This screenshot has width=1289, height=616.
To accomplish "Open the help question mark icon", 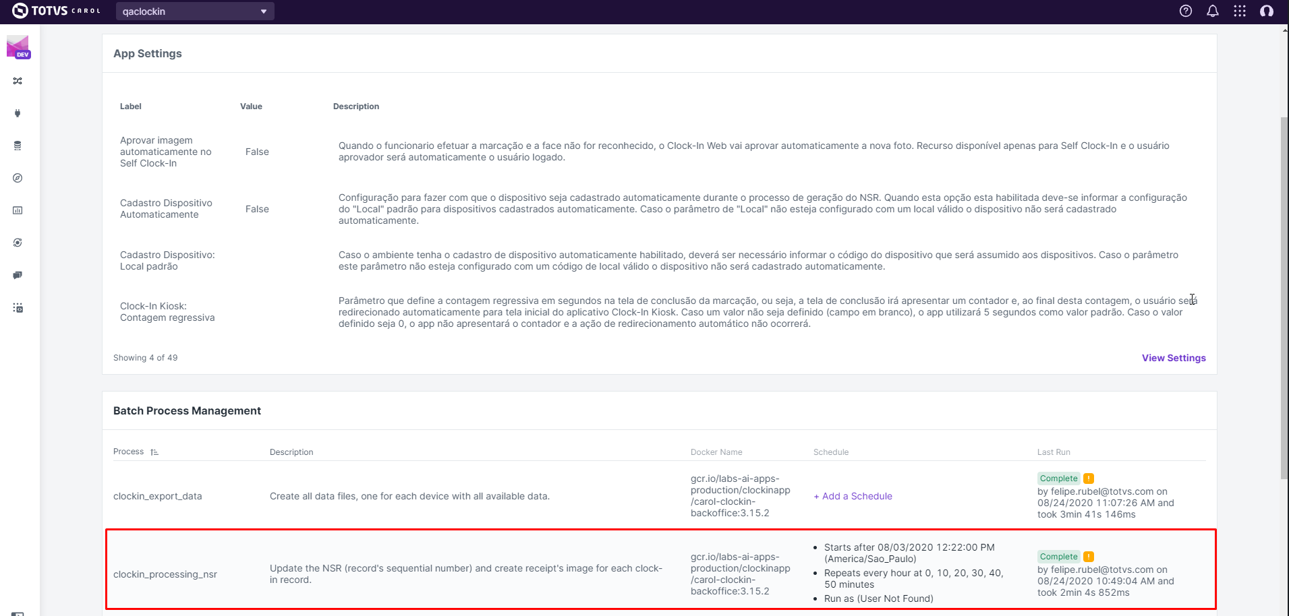I will [x=1186, y=11].
